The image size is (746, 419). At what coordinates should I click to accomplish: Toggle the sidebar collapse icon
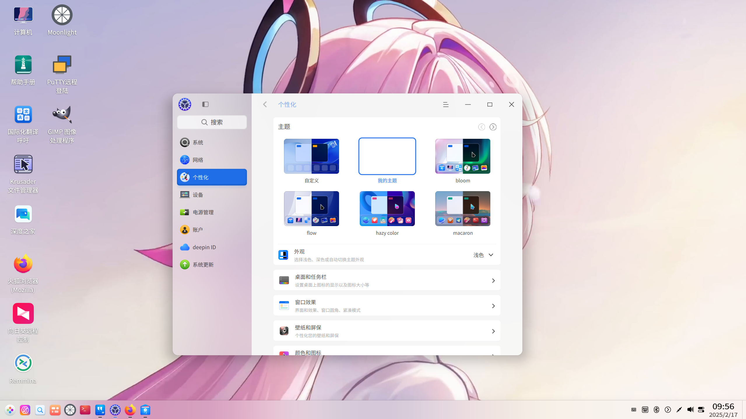point(205,104)
